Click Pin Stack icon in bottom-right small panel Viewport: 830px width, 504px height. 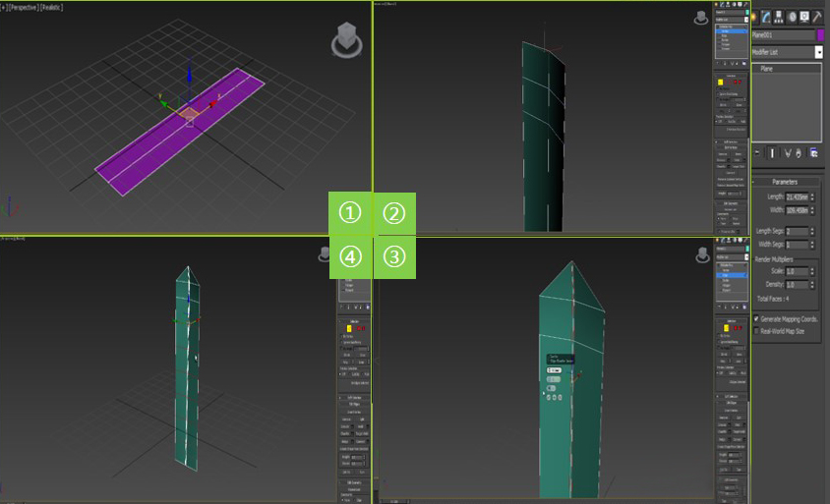(719, 308)
